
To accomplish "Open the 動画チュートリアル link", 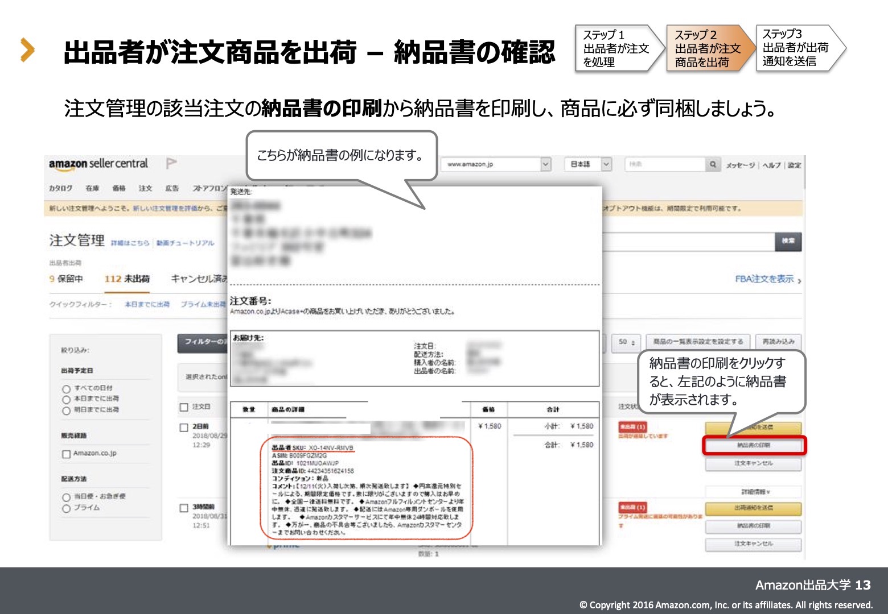I will pos(186,243).
